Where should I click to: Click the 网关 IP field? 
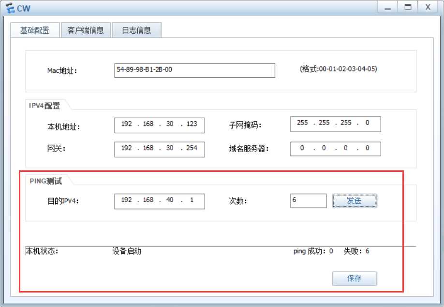coord(160,149)
